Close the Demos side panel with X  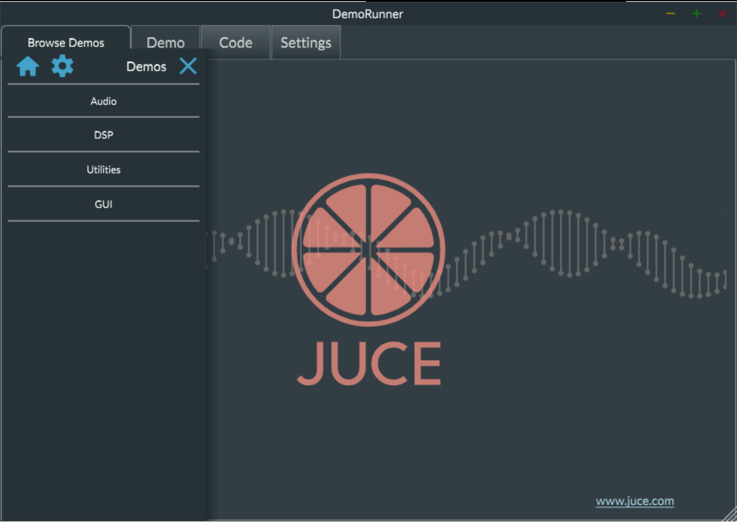coord(188,66)
